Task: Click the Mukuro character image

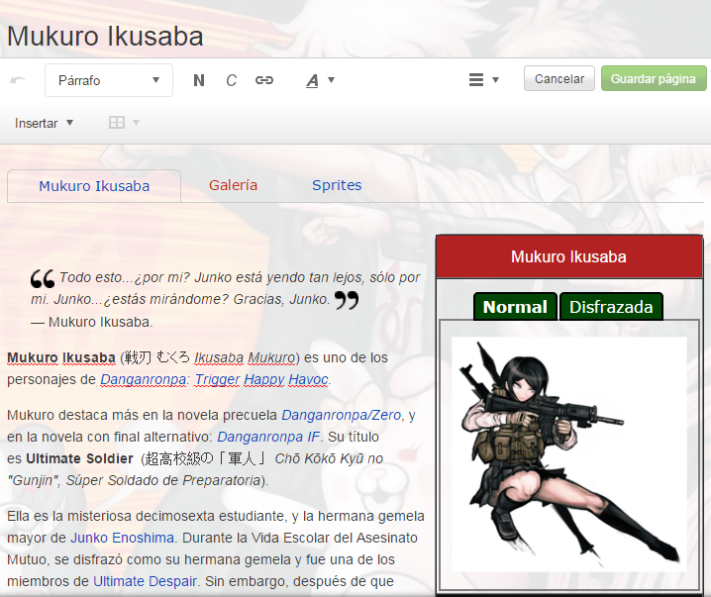Action: point(569,454)
